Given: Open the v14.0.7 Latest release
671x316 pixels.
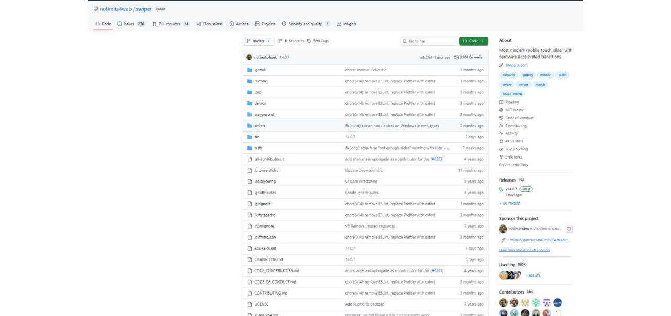Looking at the screenshot, I should (515, 189).
